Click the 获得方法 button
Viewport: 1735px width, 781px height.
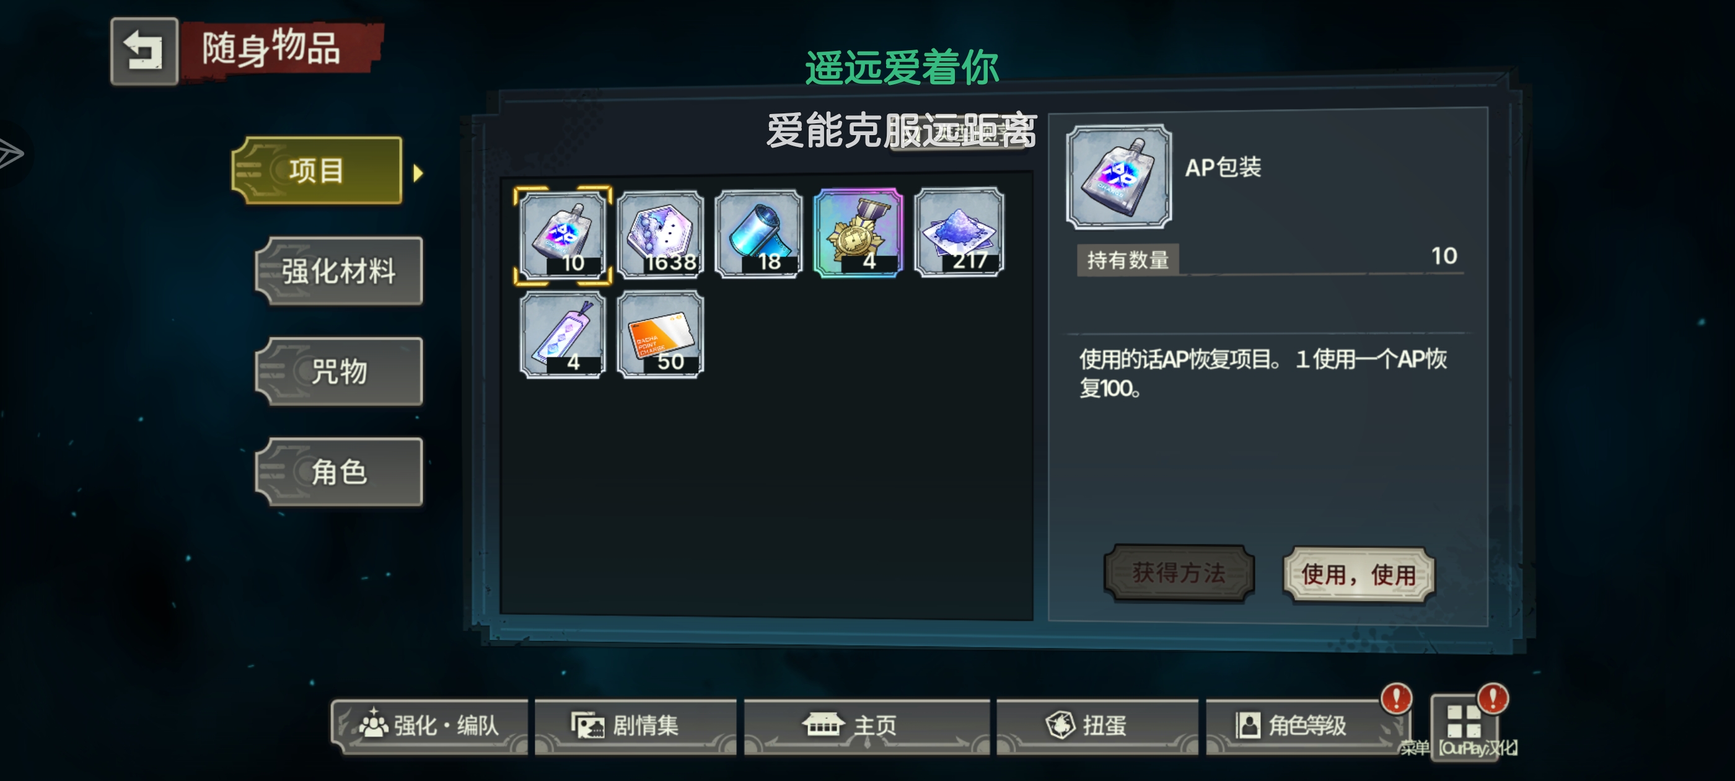pos(1179,573)
